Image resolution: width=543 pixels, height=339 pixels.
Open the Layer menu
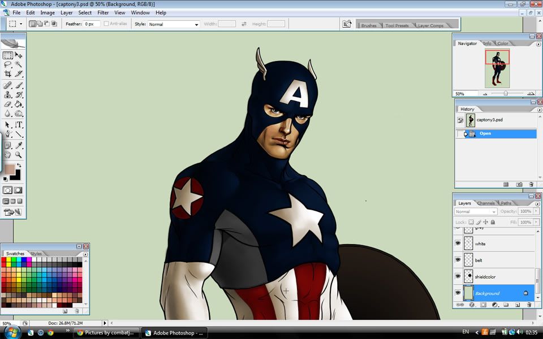click(67, 13)
